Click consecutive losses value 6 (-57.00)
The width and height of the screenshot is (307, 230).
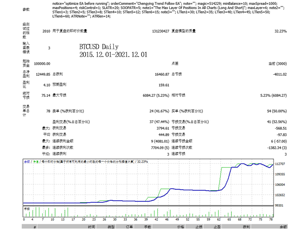[x=279, y=141]
